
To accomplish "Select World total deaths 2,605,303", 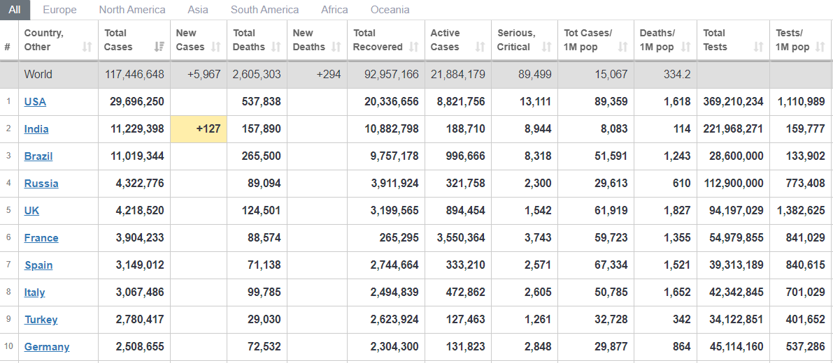I will [x=257, y=74].
